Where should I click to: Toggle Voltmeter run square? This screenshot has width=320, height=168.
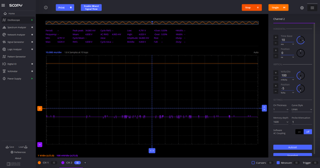(32, 72)
